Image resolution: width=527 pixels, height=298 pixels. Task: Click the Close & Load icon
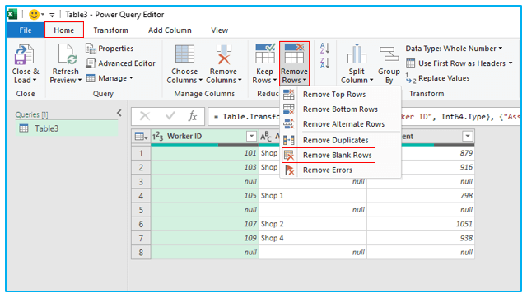24,54
